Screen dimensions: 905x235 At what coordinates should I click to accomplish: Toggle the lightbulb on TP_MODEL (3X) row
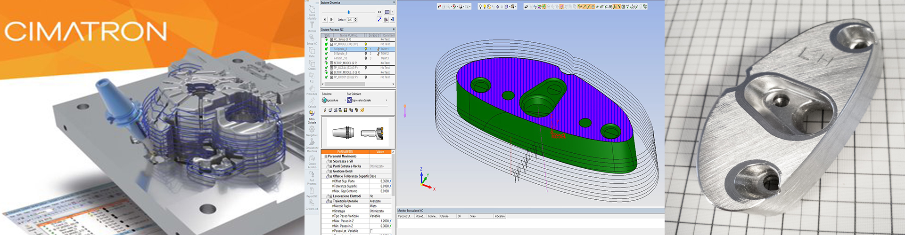point(366,44)
